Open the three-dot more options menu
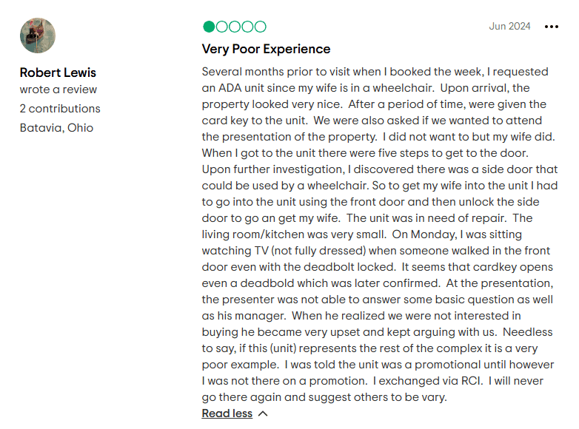 (x=552, y=27)
